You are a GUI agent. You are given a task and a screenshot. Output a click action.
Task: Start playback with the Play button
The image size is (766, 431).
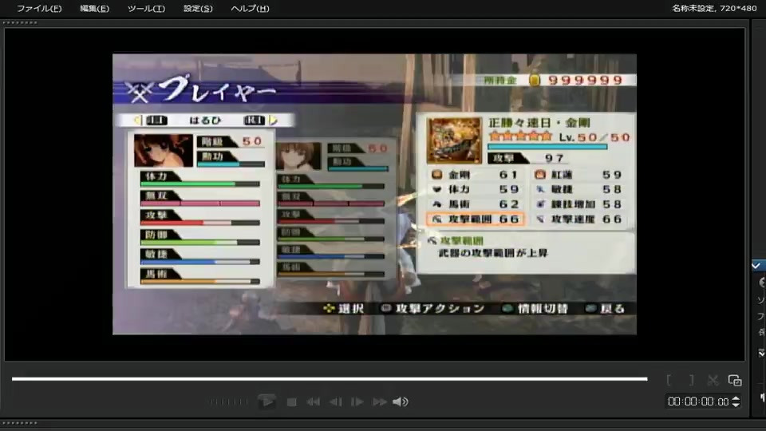(x=267, y=401)
